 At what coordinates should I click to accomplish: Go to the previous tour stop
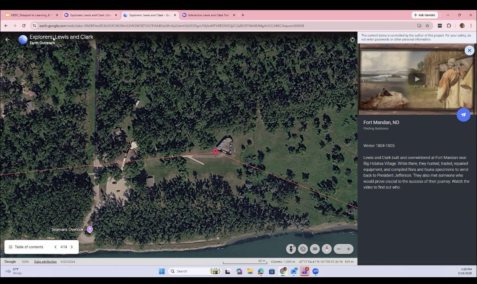pos(55,247)
